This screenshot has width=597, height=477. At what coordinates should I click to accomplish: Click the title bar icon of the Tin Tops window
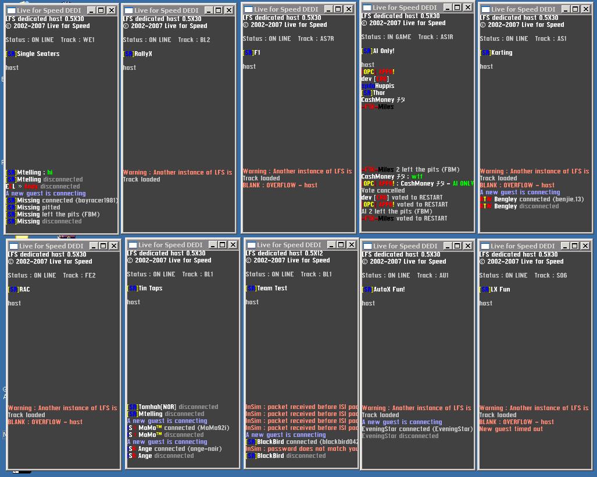click(x=133, y=245)
